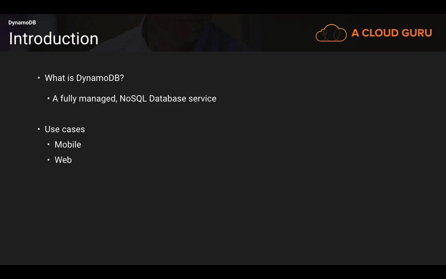The width and height of the screenshot is (446, 279).
Task: Select the word NoSQL in the sub-bullet
Action: [133, 99]
